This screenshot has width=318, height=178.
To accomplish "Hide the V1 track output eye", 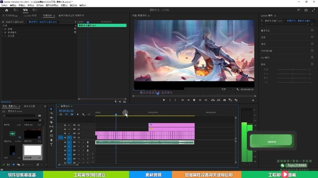I will 79,138.
